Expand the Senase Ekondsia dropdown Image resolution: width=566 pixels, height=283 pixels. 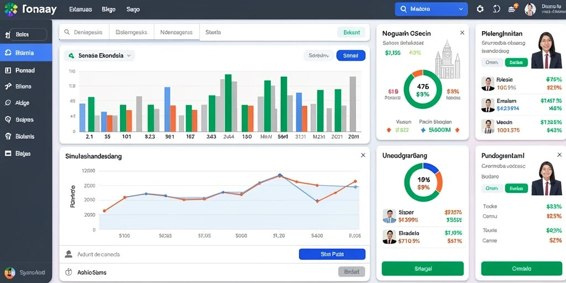[x=99, y=56]
